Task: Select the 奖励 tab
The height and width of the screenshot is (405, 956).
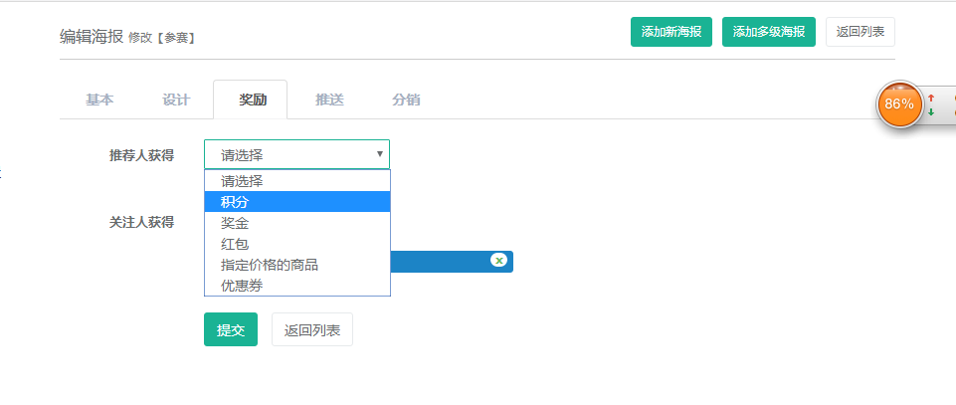Action: (x=251, y=100)
